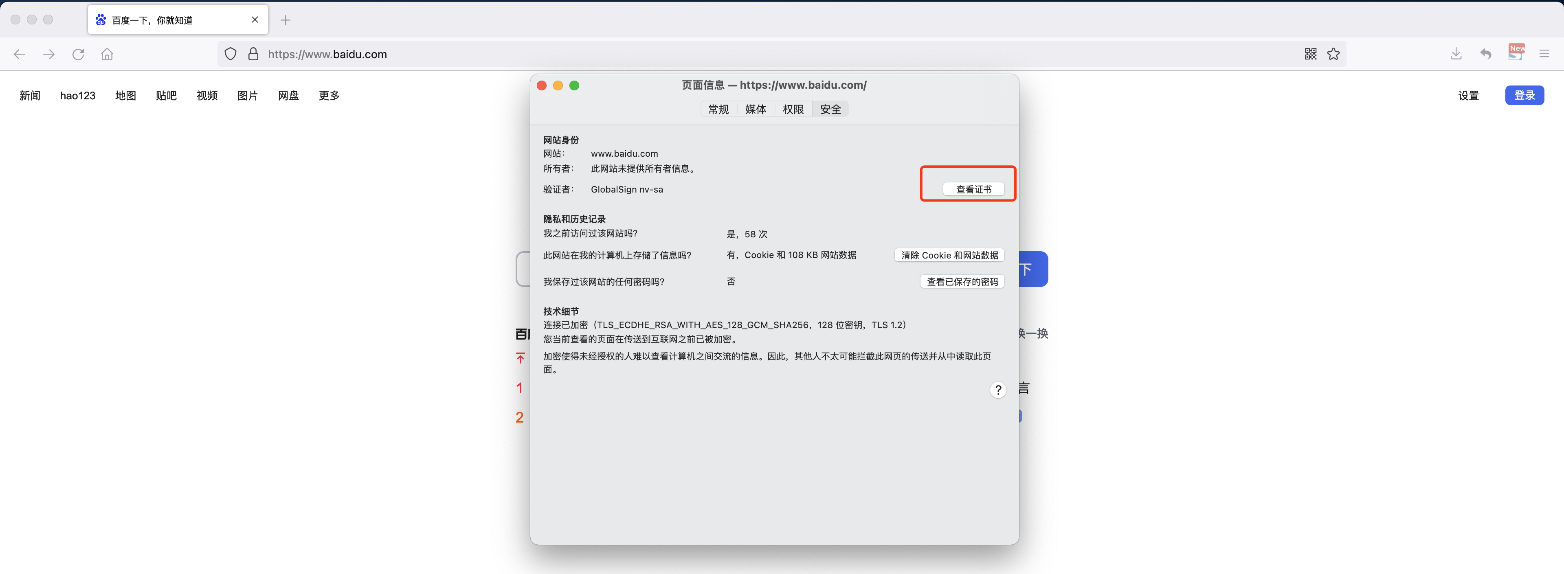
Task: Open the downloads arrow icon
Action: coord(1456,54)
